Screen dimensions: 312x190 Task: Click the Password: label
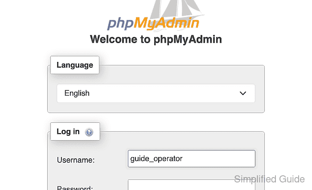tap(75, 188)
